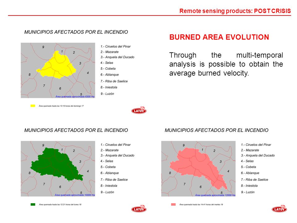Click 'MUNICIPIOS AFECTADOS POR EL INCENDIO' above yellow map
Image resolution: width=297 pixels, height=223 pixels.
(x=76, y=32)
